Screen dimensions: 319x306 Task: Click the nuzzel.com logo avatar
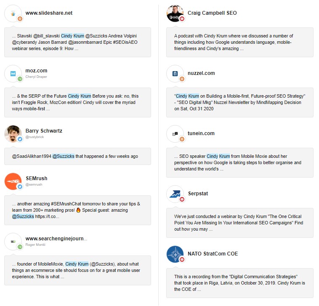[x=175, y=74]
